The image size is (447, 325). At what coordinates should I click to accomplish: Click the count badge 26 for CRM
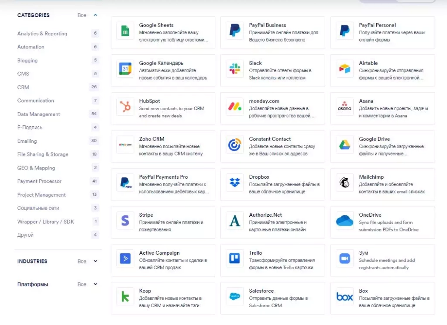click(x=94, y=87)
